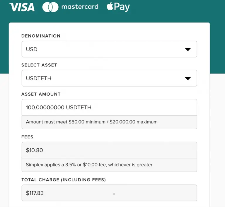Click the Mastercard circles logo
This screenshot has width=225, height=207.
pos(50,7)
